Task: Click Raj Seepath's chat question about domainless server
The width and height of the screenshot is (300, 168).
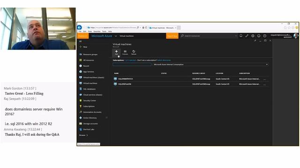Action: click(33, 112)
